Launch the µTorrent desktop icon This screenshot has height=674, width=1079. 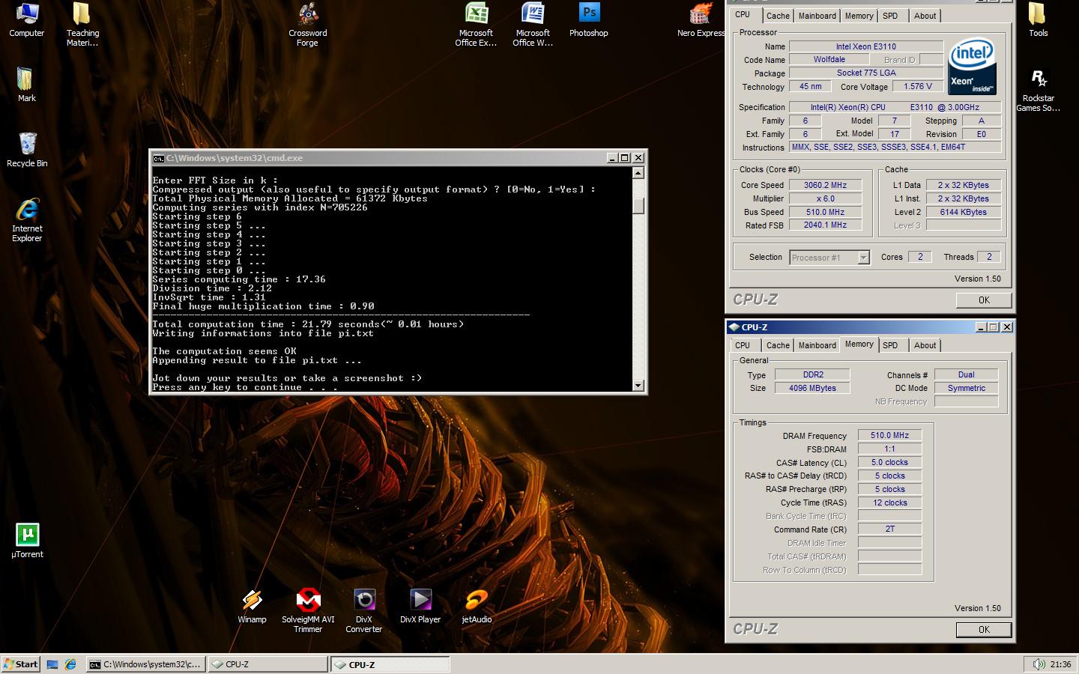coord(27,541)
